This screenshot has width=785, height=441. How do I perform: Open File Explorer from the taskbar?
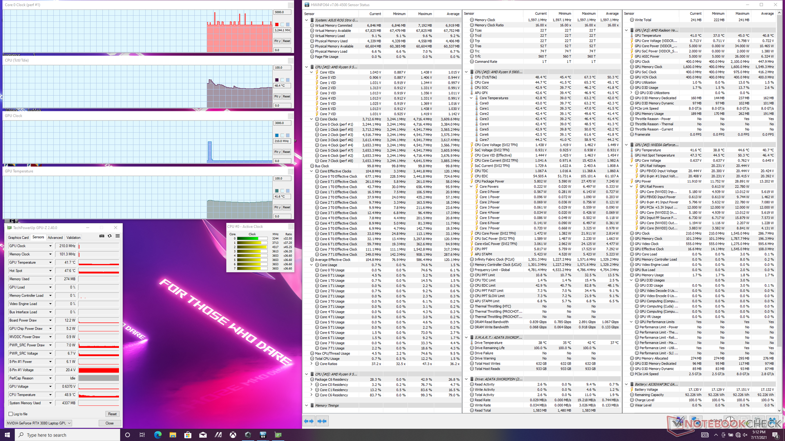point(173,435)
